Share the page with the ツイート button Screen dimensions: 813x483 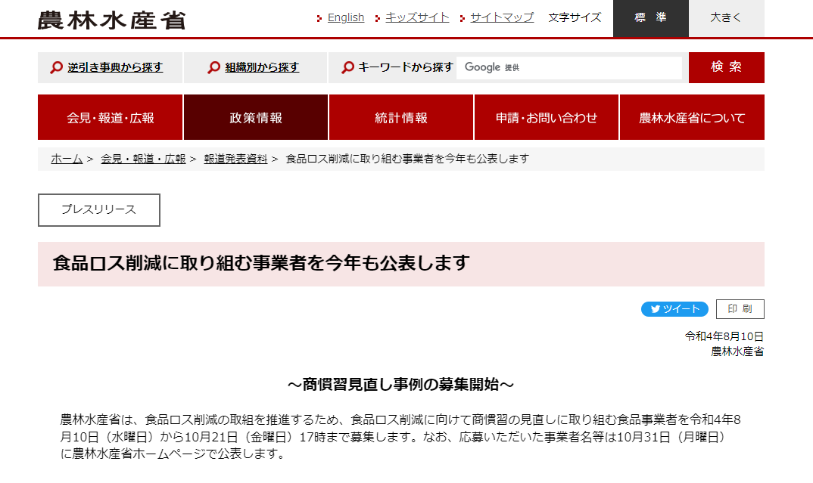pyautogui.click(x=674, y=309)
